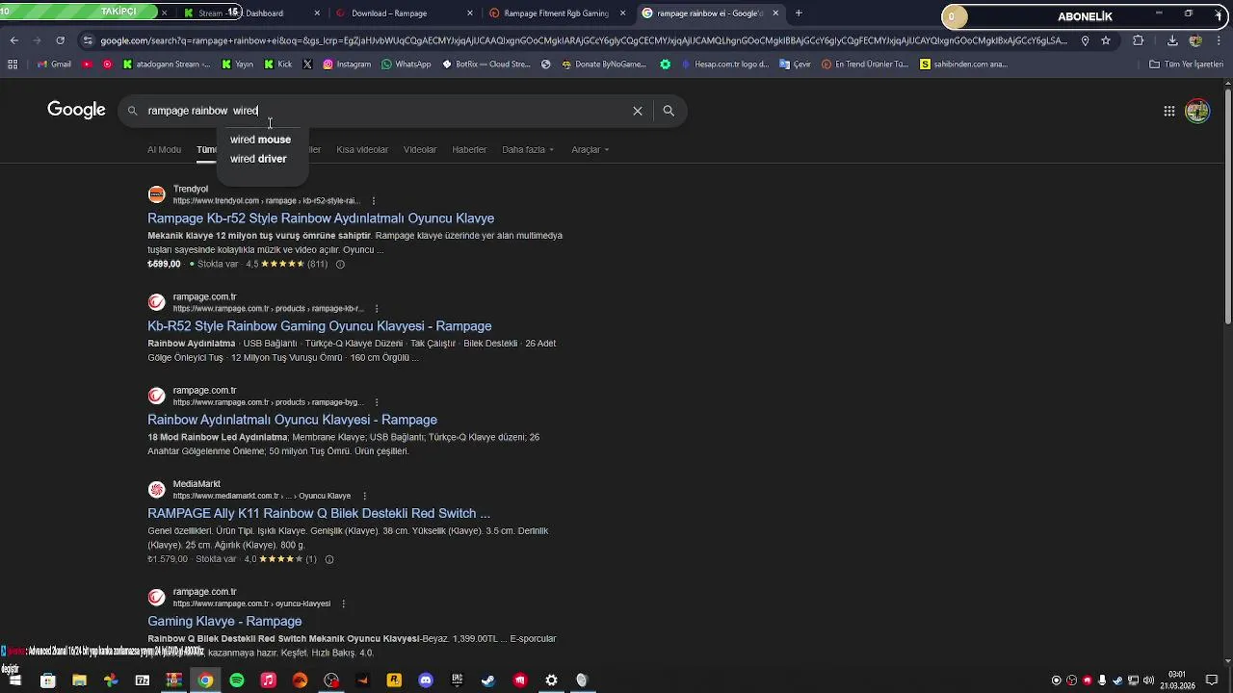Open the YouTube bookmark icon
Screen dimensions: 1233x693
(x=88, y=64)
